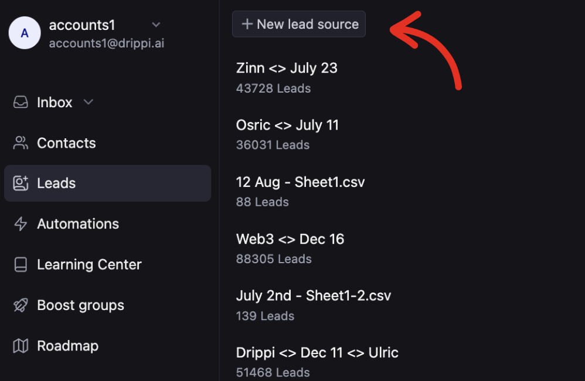This screenshot has height=381, width=585.
Task: Navigate to the Roadmap page
Action: [x=67, y=346]
